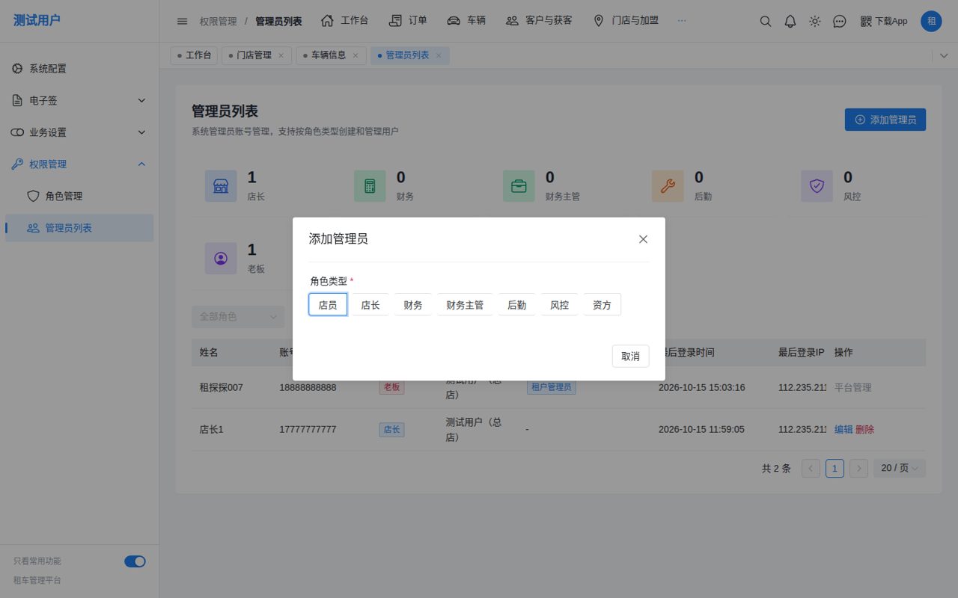Close the 门店管理 tab
Screen dimensions: 958x598
pyautogui.click(x=281, y=55)
